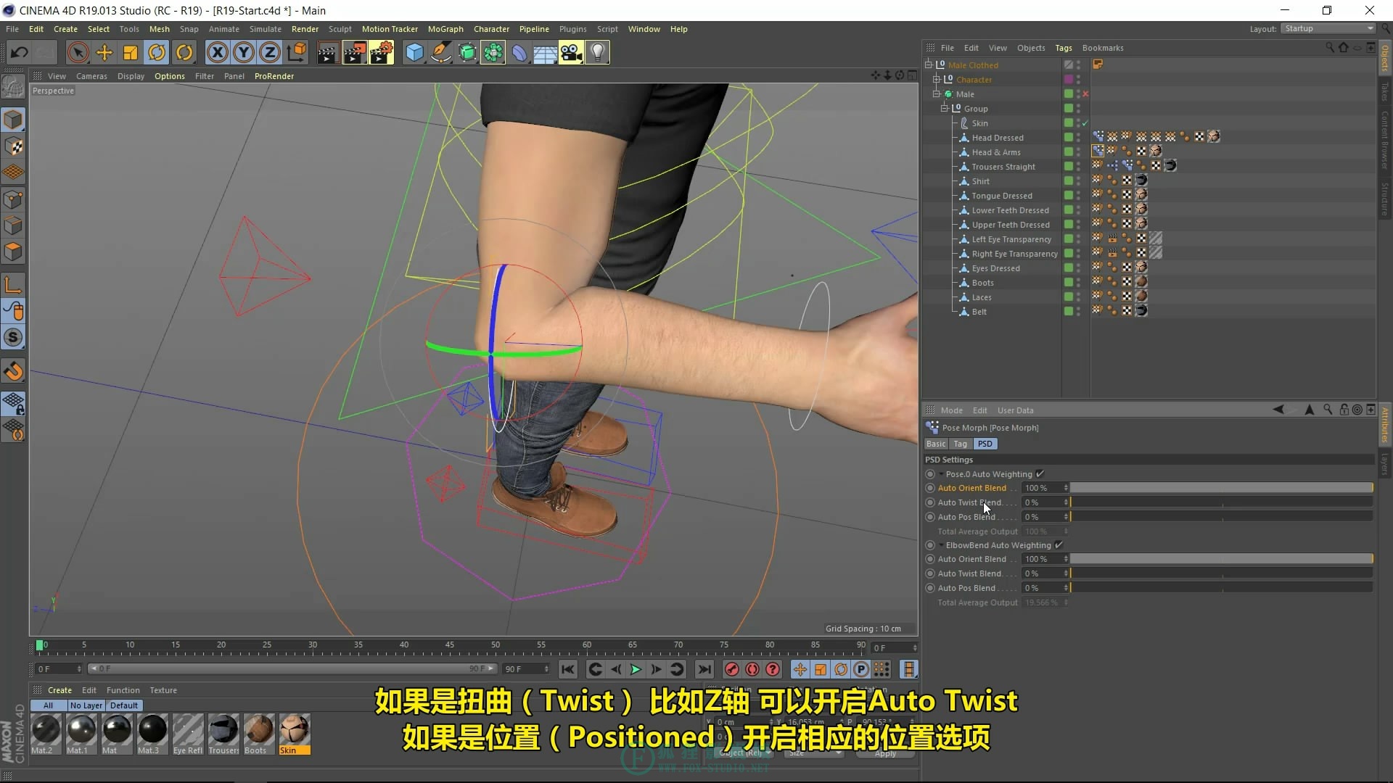Toggle Pose.0 Auto Weighting checkbox
The image size is (1393, 783).
[1040, 473]
